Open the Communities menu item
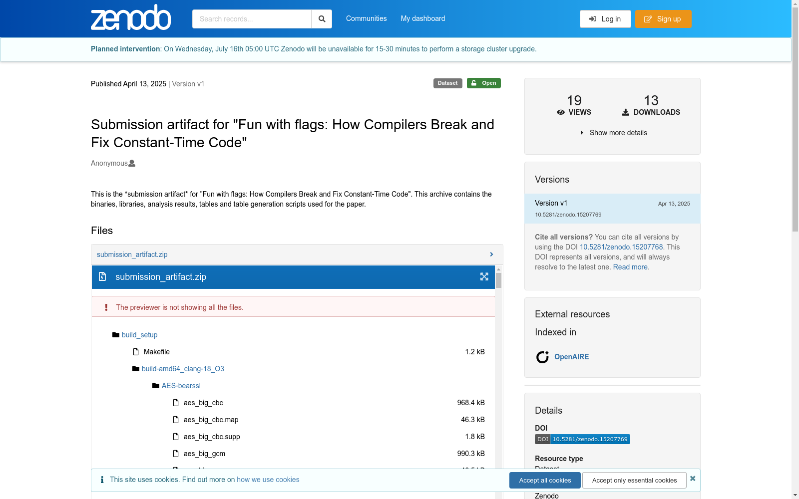The image size is (799, 499). 367,18
